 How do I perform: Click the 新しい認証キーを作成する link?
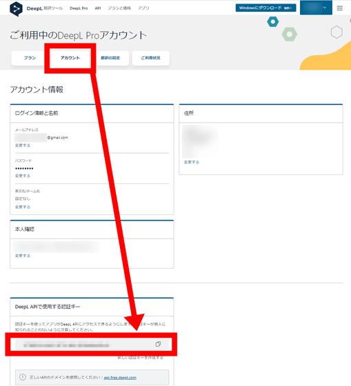click(141, 358)
